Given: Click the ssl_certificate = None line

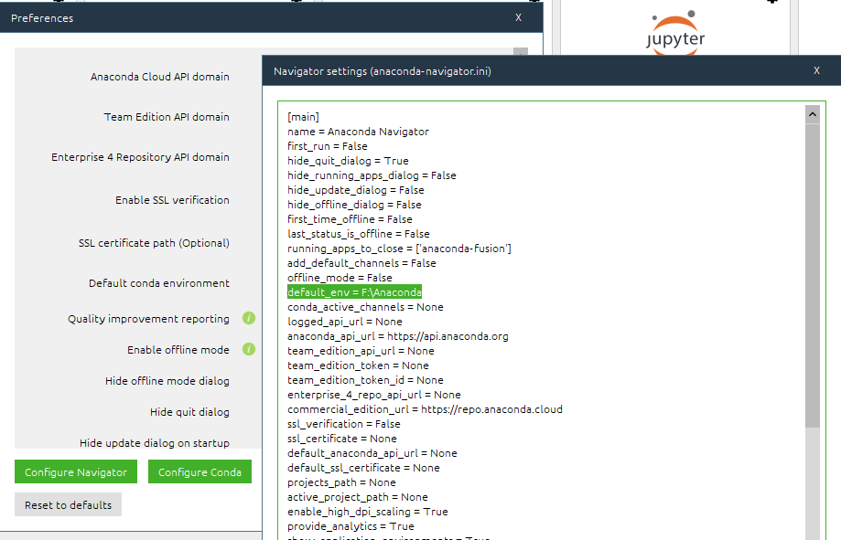Looking at the screenshot, I should (x=342, y=439).
